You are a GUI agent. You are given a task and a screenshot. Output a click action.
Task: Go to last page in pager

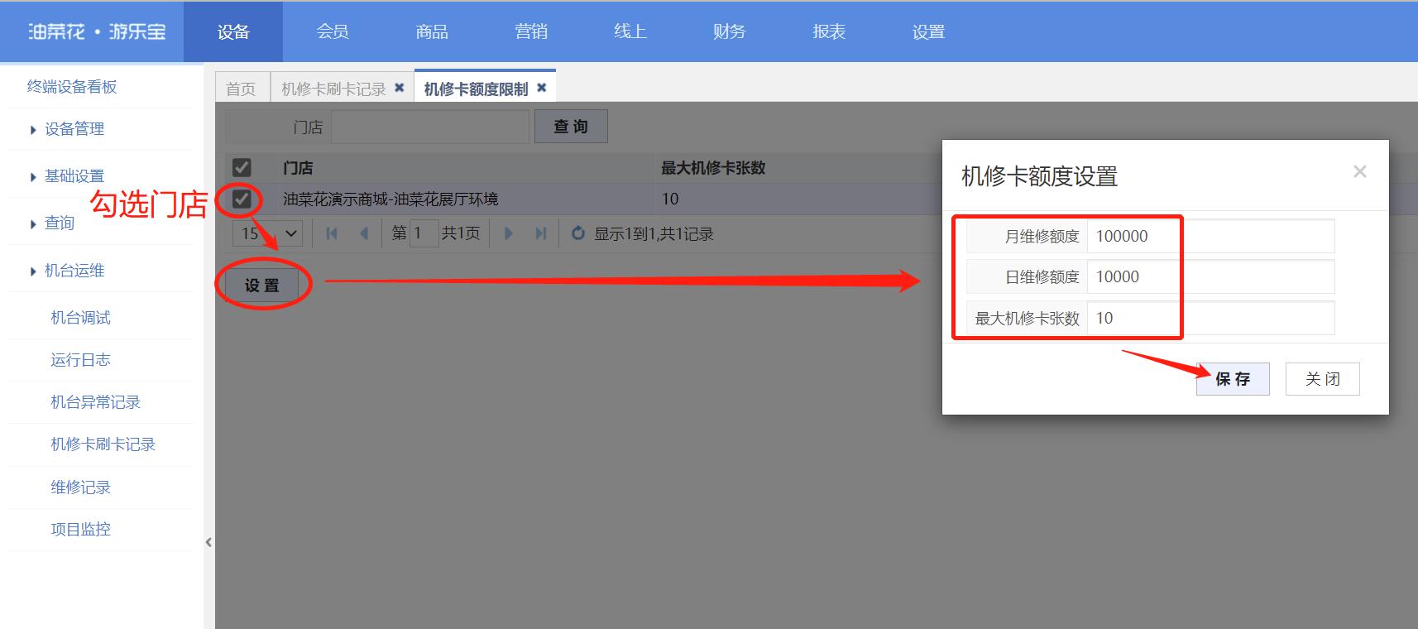point(541,233)
